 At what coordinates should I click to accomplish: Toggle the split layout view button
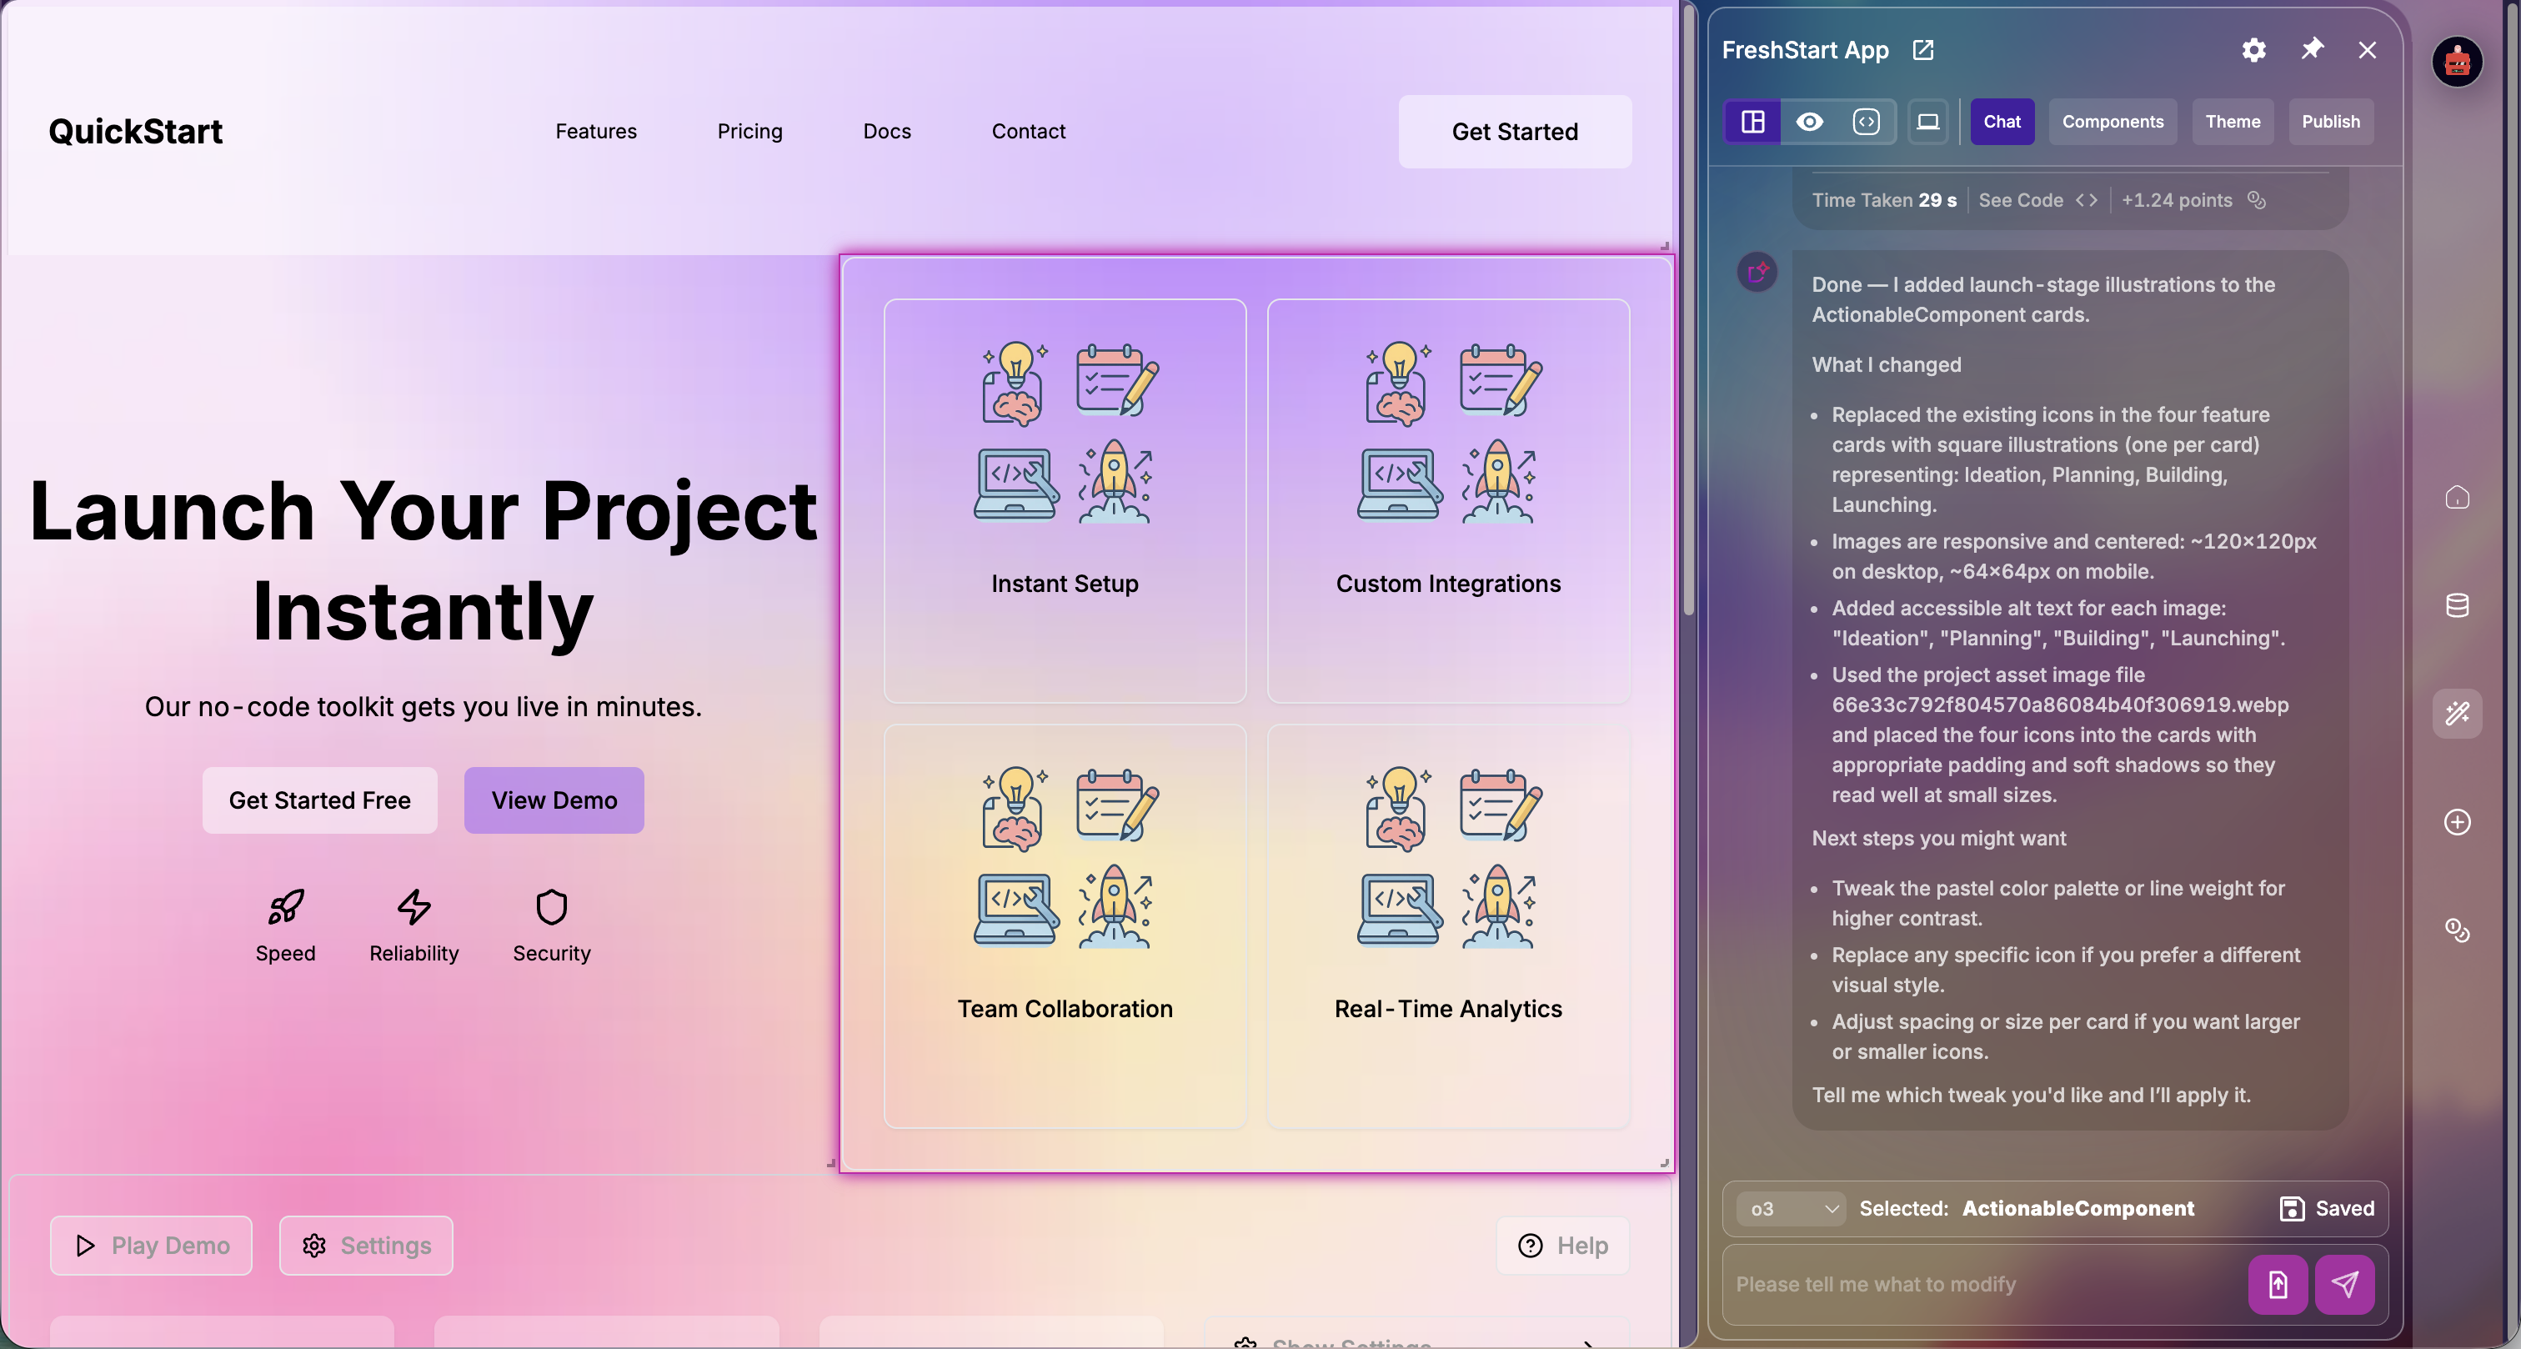1752,122
